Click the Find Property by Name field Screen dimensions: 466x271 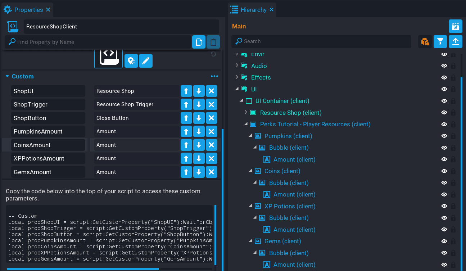point(101,42)
